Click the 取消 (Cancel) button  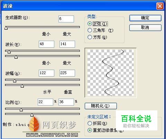[145, 28]
